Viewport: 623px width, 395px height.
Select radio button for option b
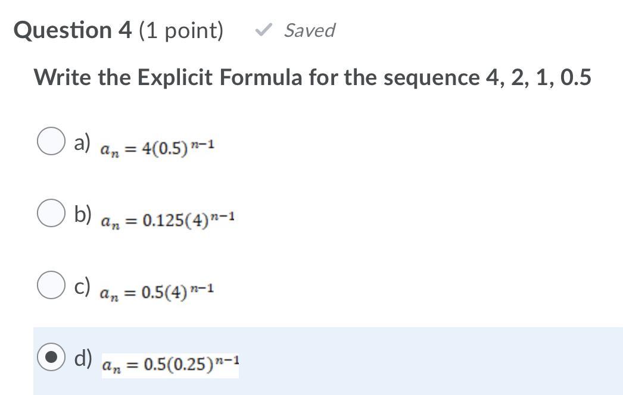click(51, 214)
